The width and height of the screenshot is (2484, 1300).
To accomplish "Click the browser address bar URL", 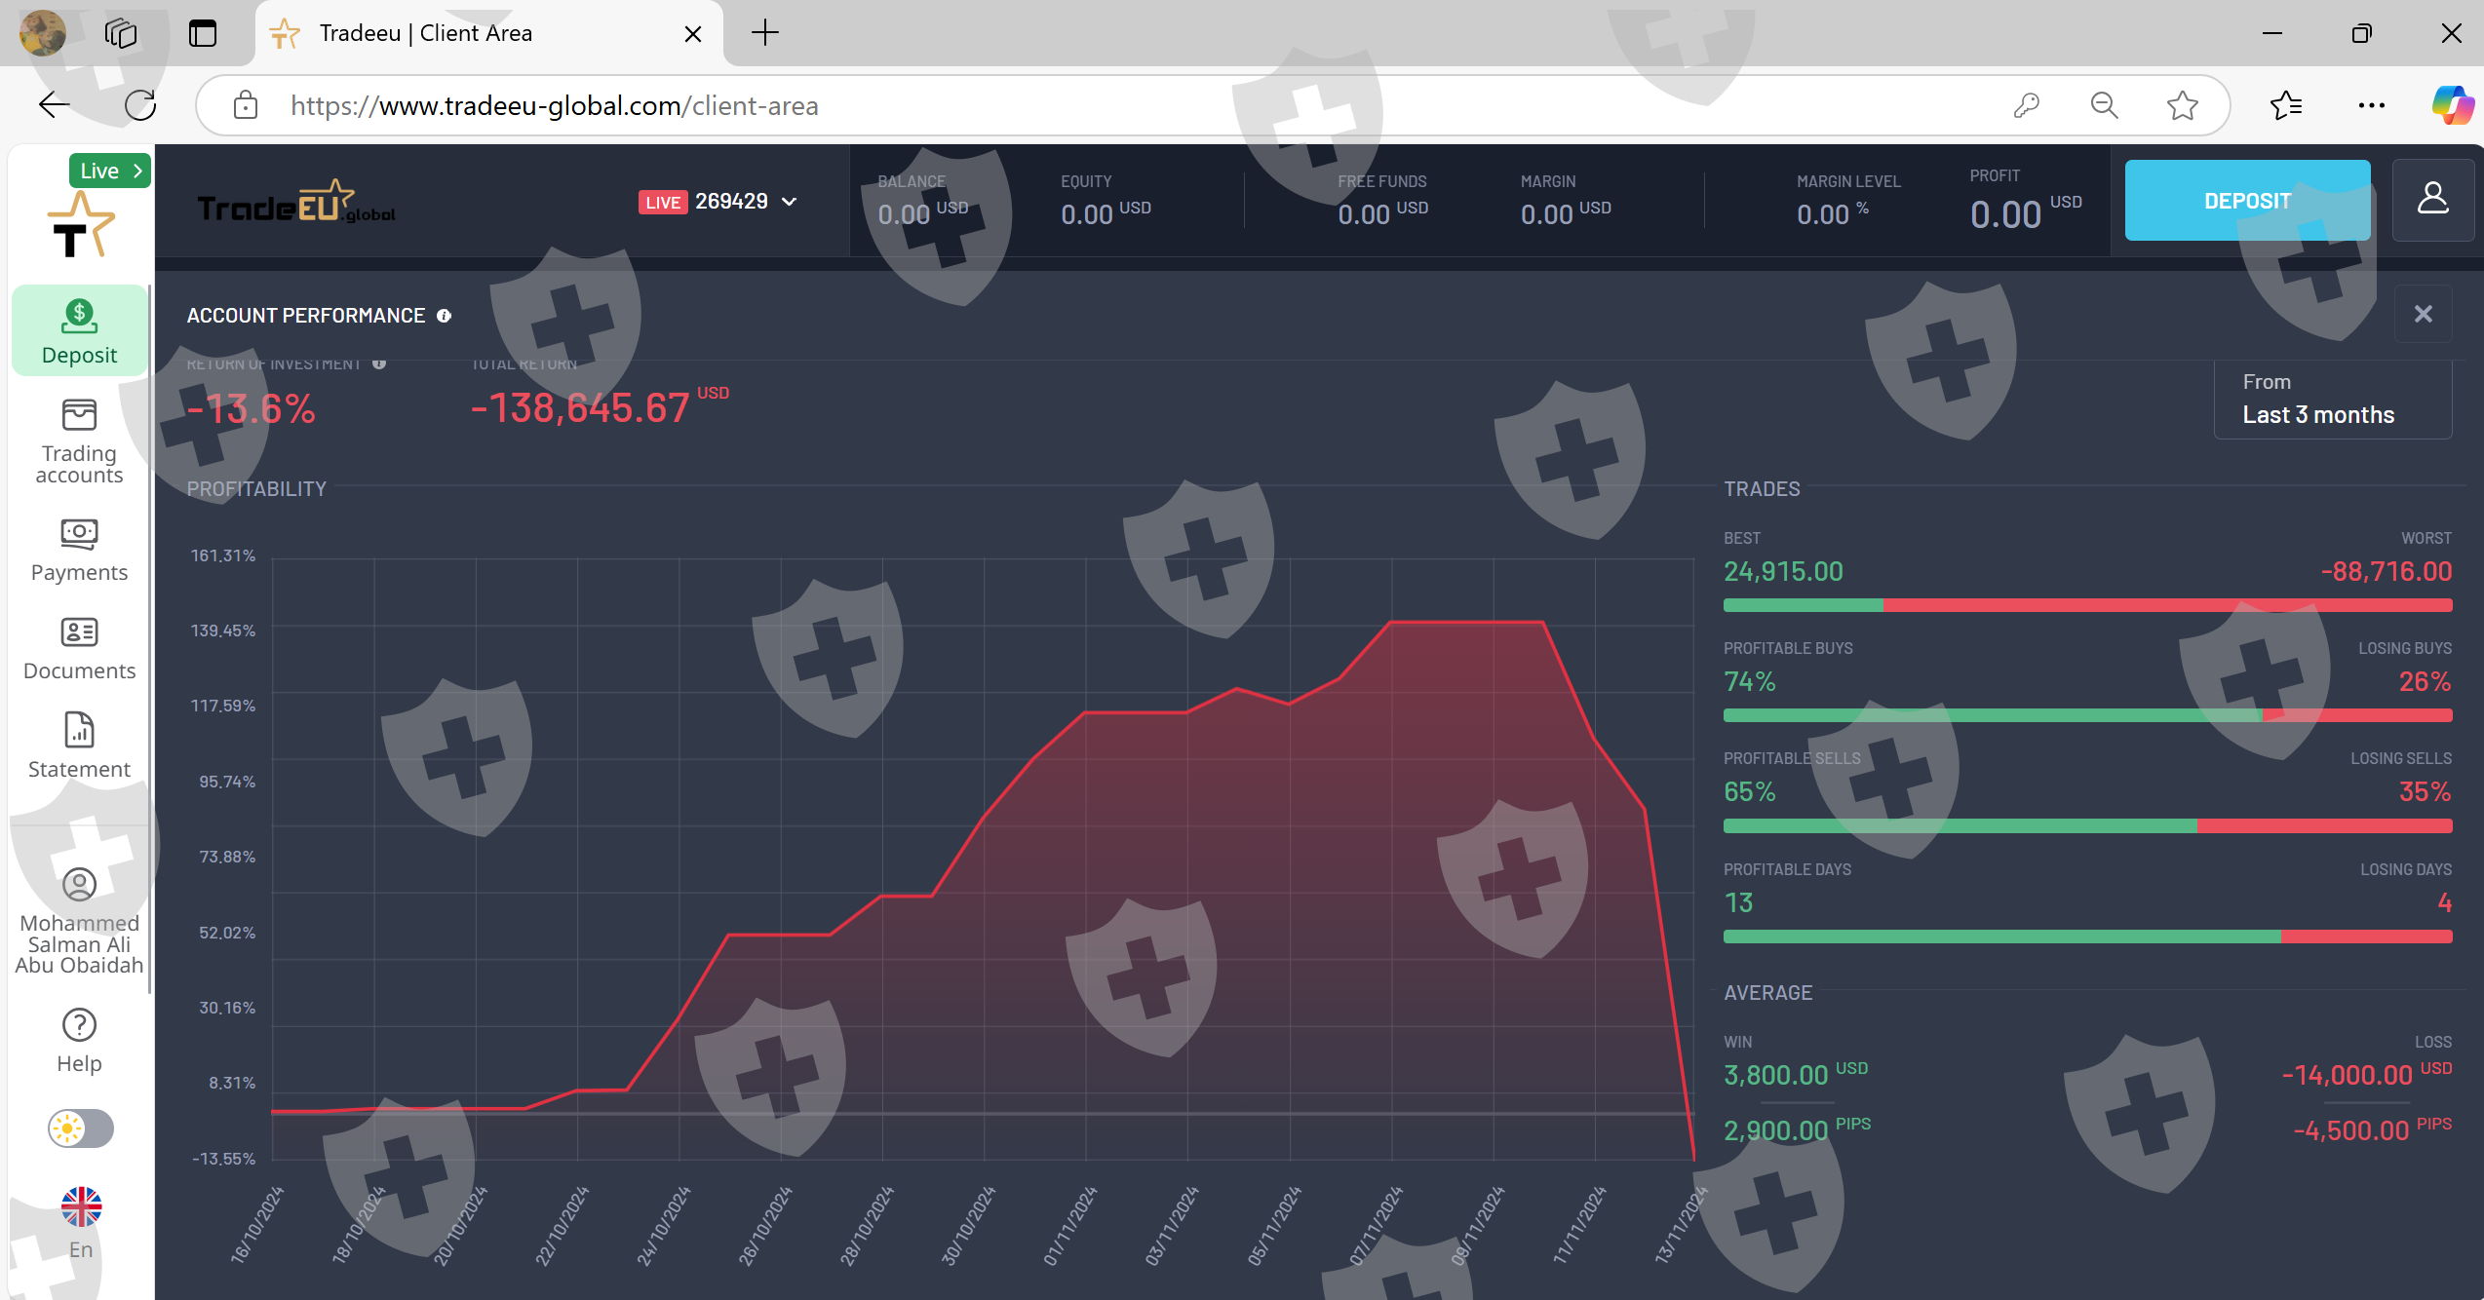I will coord(554,105).
